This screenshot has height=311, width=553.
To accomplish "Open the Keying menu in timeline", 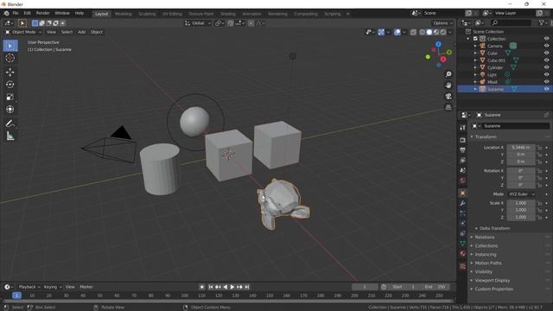I will pyautogui.click(x=52, y=287).
